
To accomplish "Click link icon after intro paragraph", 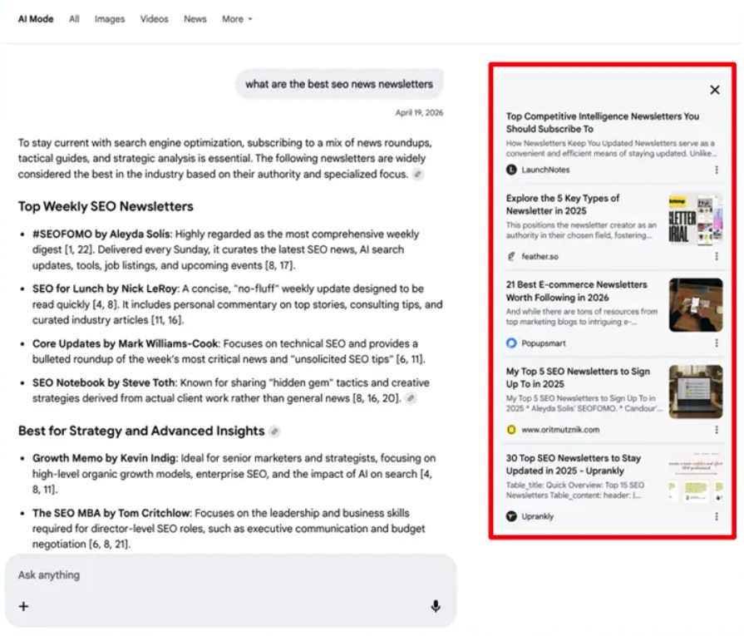I will click(417, 175).
